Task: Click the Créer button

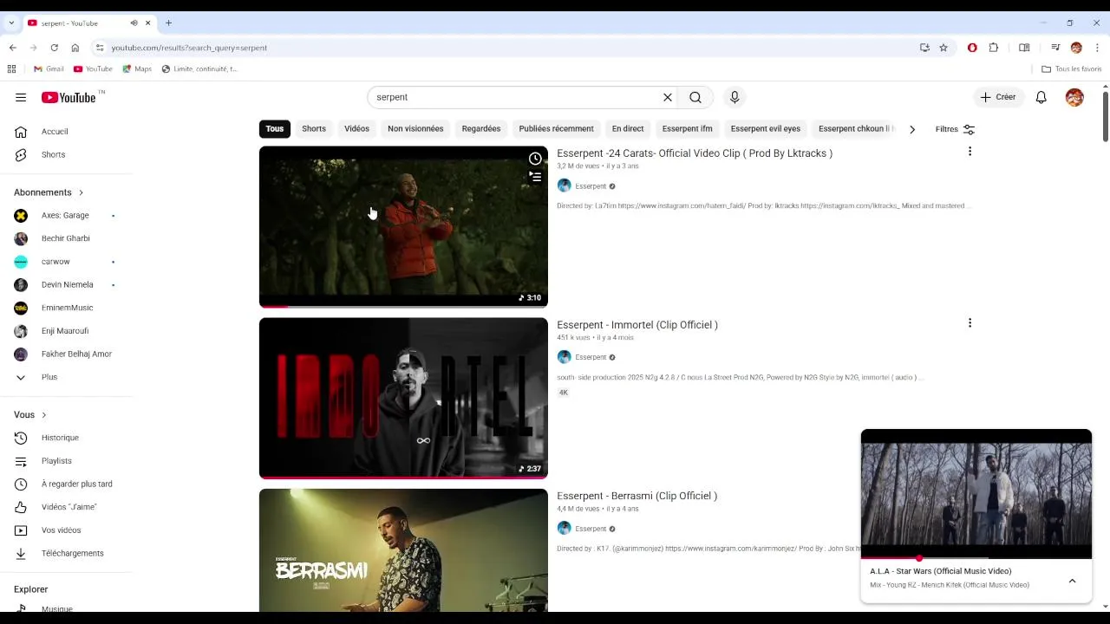Action: tap(998, 97)
